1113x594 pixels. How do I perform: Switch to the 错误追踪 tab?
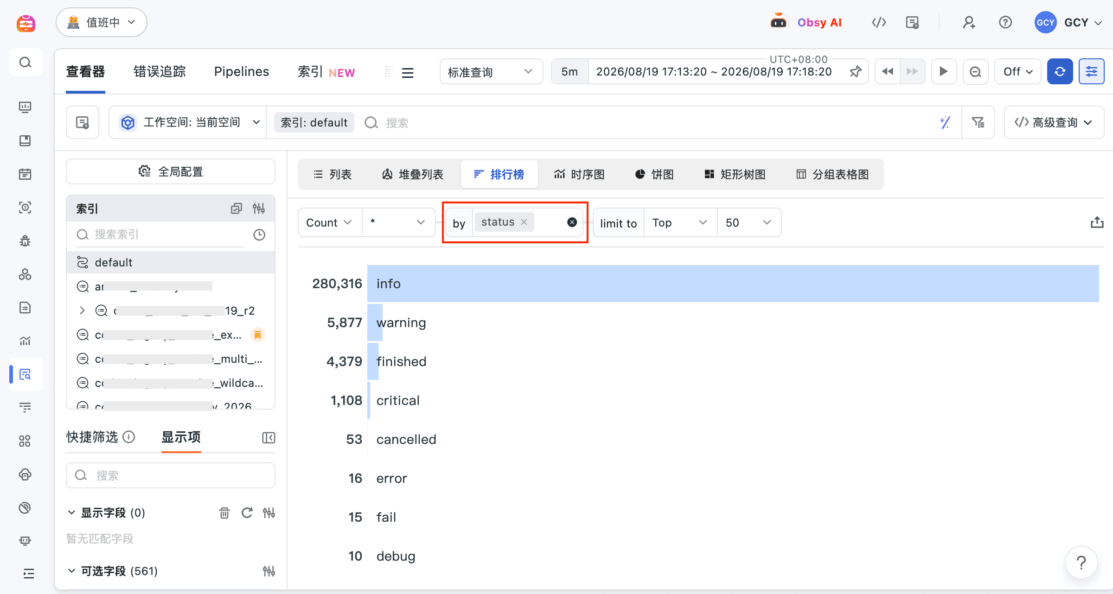[x=160, y=72]
